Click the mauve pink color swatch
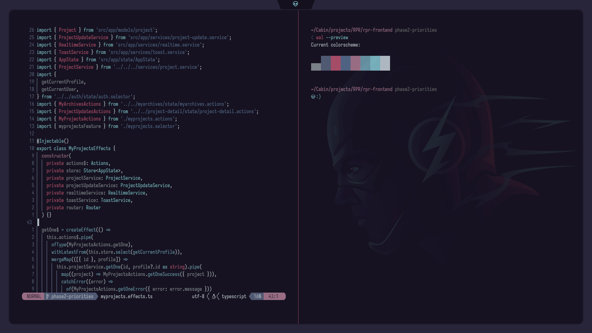The image size is (592, 333). (356, 63)
